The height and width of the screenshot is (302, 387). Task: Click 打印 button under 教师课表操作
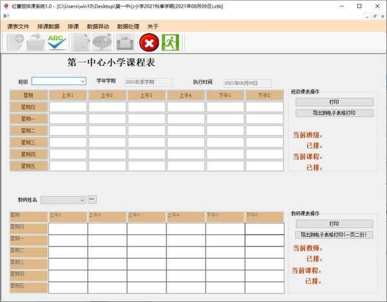(x=334, y=223)
